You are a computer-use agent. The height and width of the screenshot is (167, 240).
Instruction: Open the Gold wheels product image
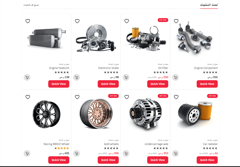pyautogui.click(x=96, y=113)
